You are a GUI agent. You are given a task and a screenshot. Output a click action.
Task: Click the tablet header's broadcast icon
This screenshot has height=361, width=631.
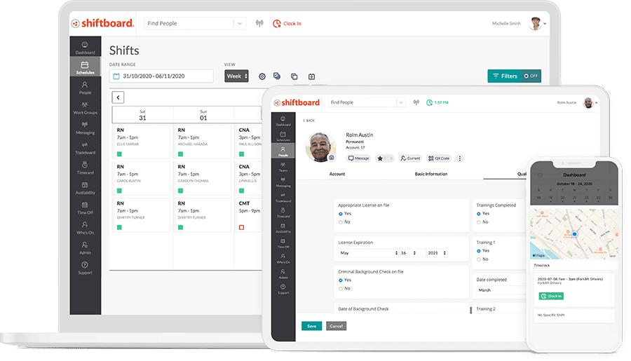416,102
